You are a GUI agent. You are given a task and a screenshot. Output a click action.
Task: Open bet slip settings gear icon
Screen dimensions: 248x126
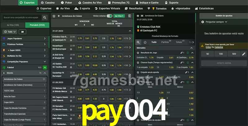tap(203, 22)
